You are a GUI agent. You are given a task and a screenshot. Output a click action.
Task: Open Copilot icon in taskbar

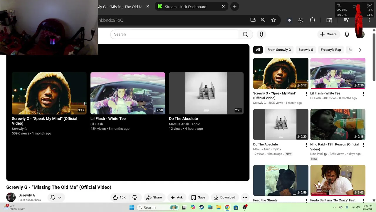click(x=193, y=207)
